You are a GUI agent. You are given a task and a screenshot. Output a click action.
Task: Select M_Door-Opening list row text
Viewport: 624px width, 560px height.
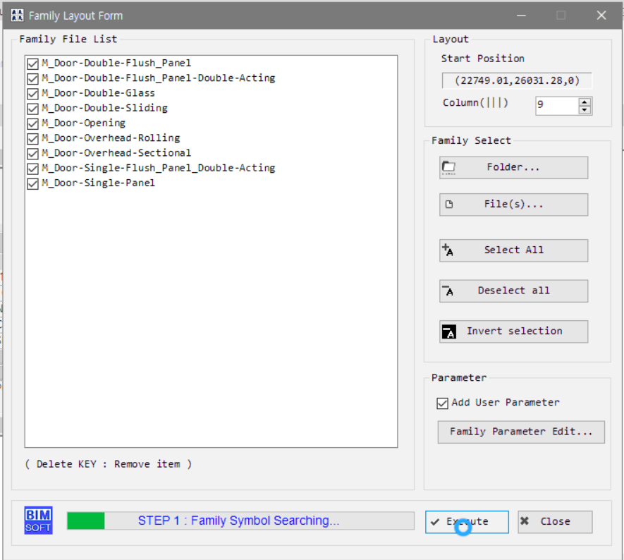[x=84, y=123]
